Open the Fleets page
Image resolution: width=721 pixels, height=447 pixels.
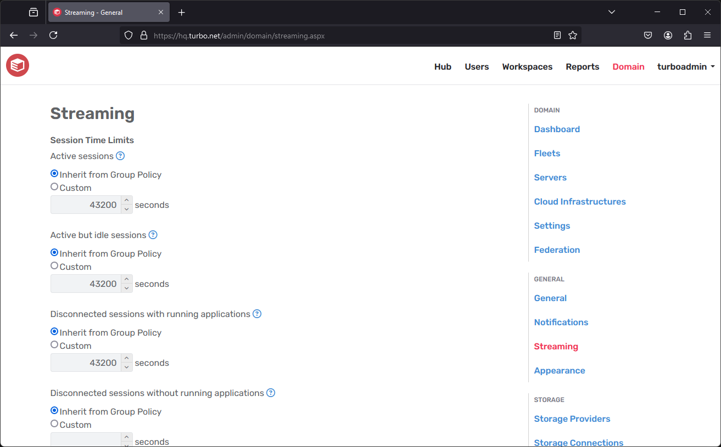point(547,153)
